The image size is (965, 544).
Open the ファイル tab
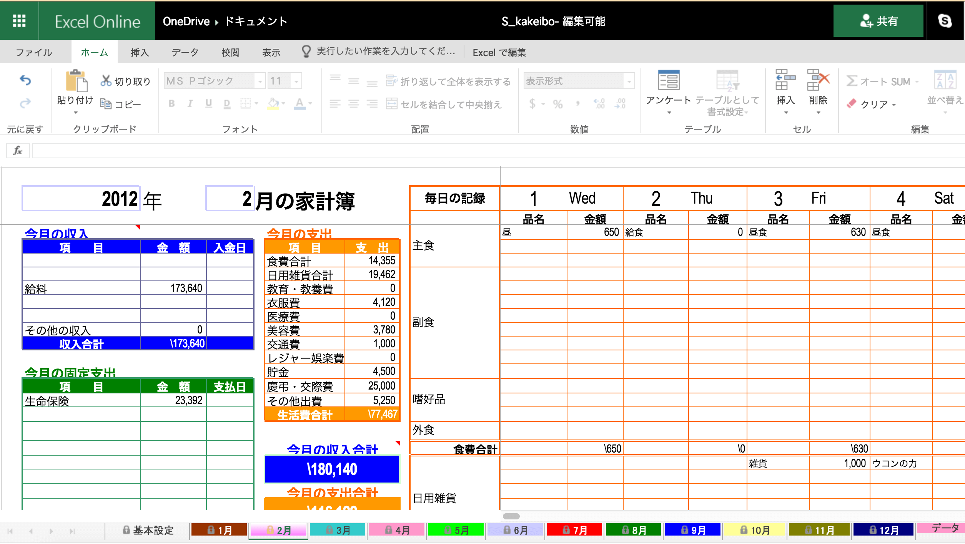(34, 52)
